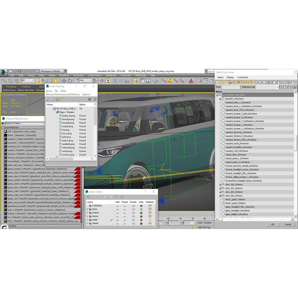Open the Rendering menu

click(x=111, y=75)
